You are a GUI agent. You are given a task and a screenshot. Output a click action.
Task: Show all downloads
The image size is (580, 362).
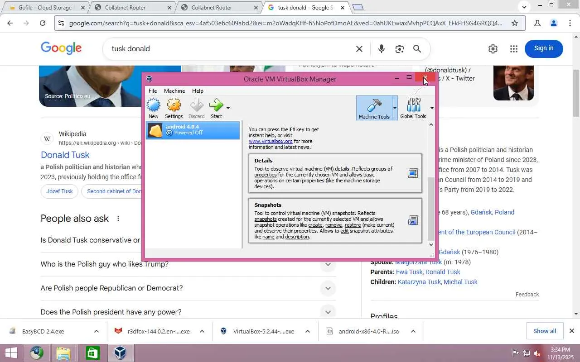point(545,331)
